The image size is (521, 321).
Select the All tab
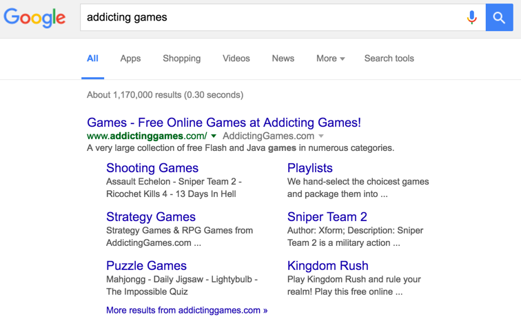click(x=92, y=59)
